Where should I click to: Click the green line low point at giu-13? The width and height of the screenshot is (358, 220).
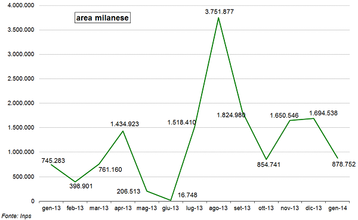click(171, 200)
